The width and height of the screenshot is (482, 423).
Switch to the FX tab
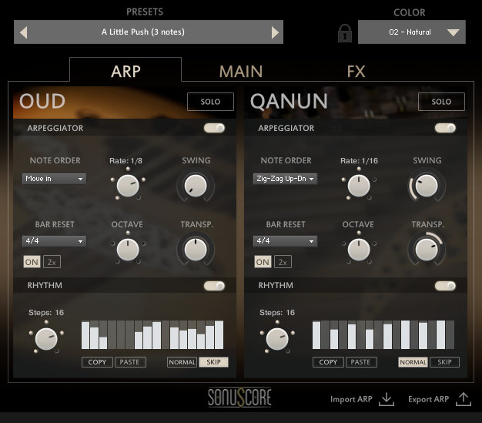click(356, 72)
